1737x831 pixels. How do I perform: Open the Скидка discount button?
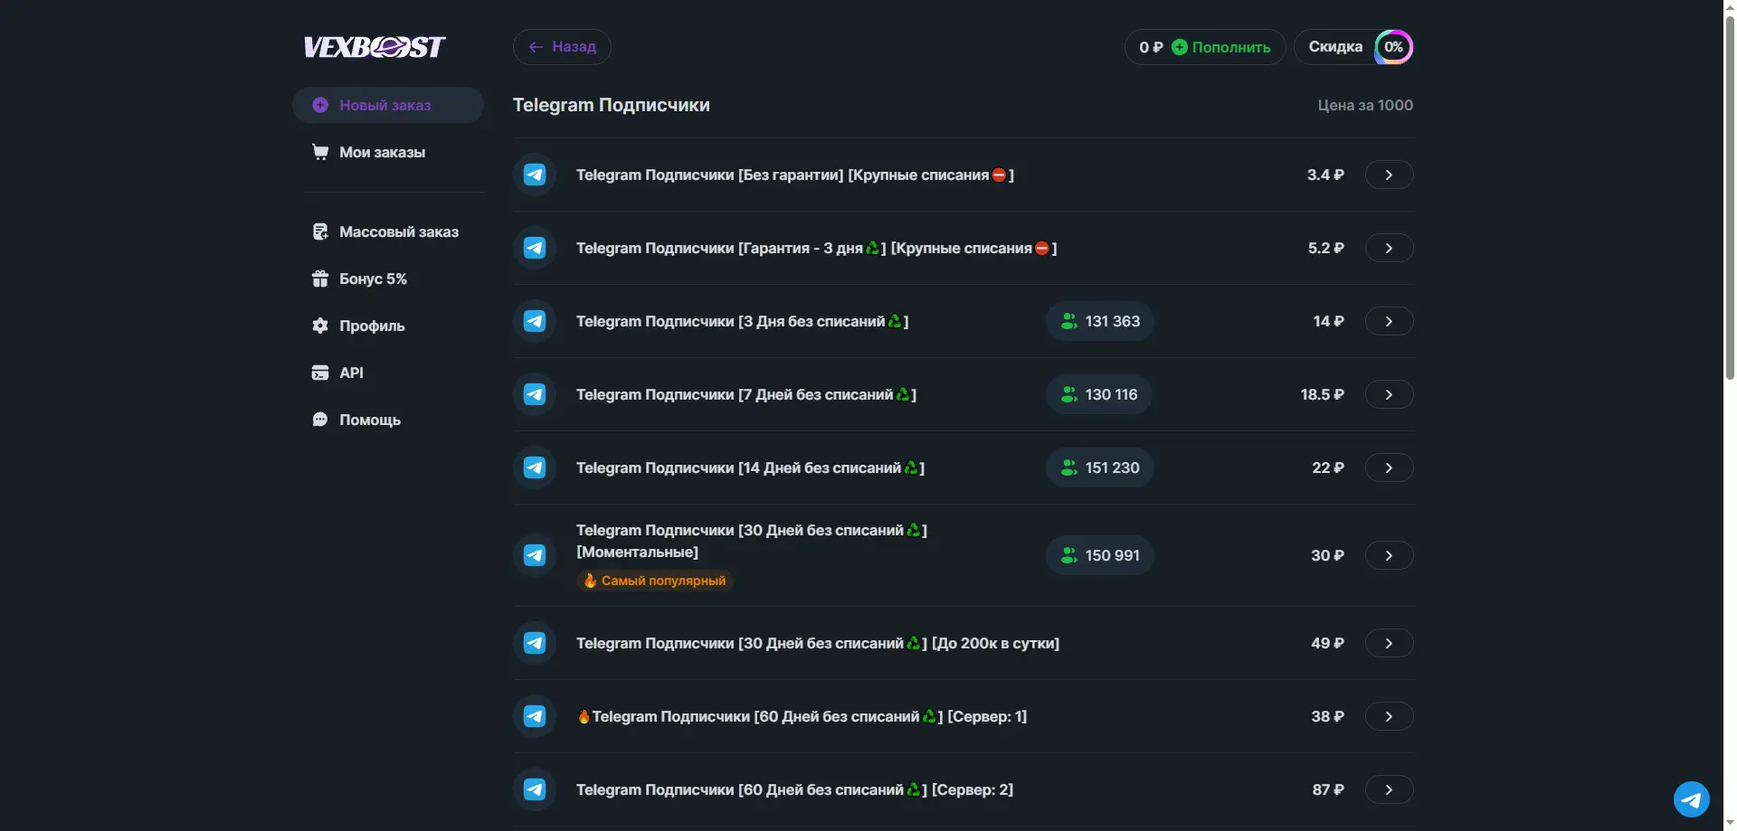click(x=1353, y=47)
